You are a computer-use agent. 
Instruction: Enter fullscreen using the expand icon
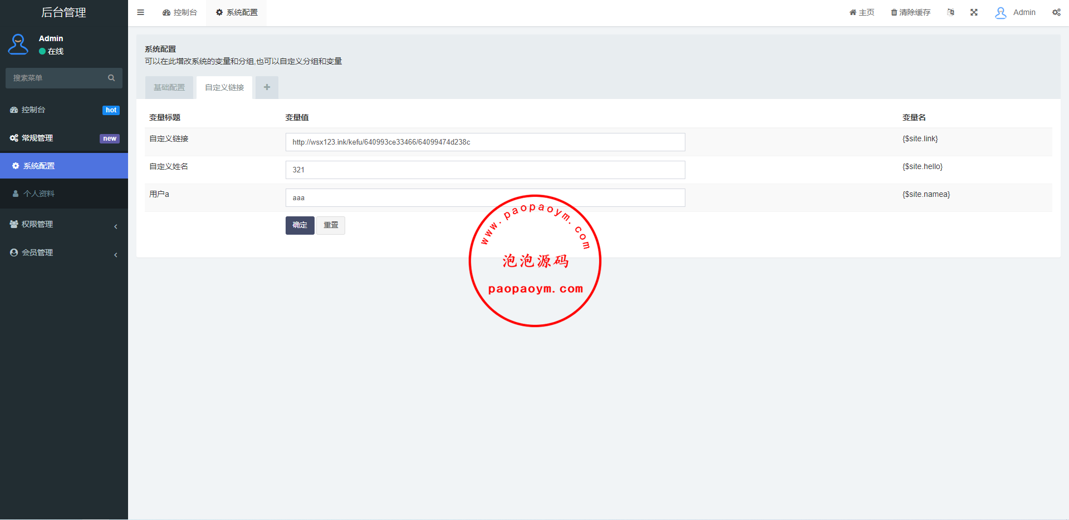tap(974, 12)
